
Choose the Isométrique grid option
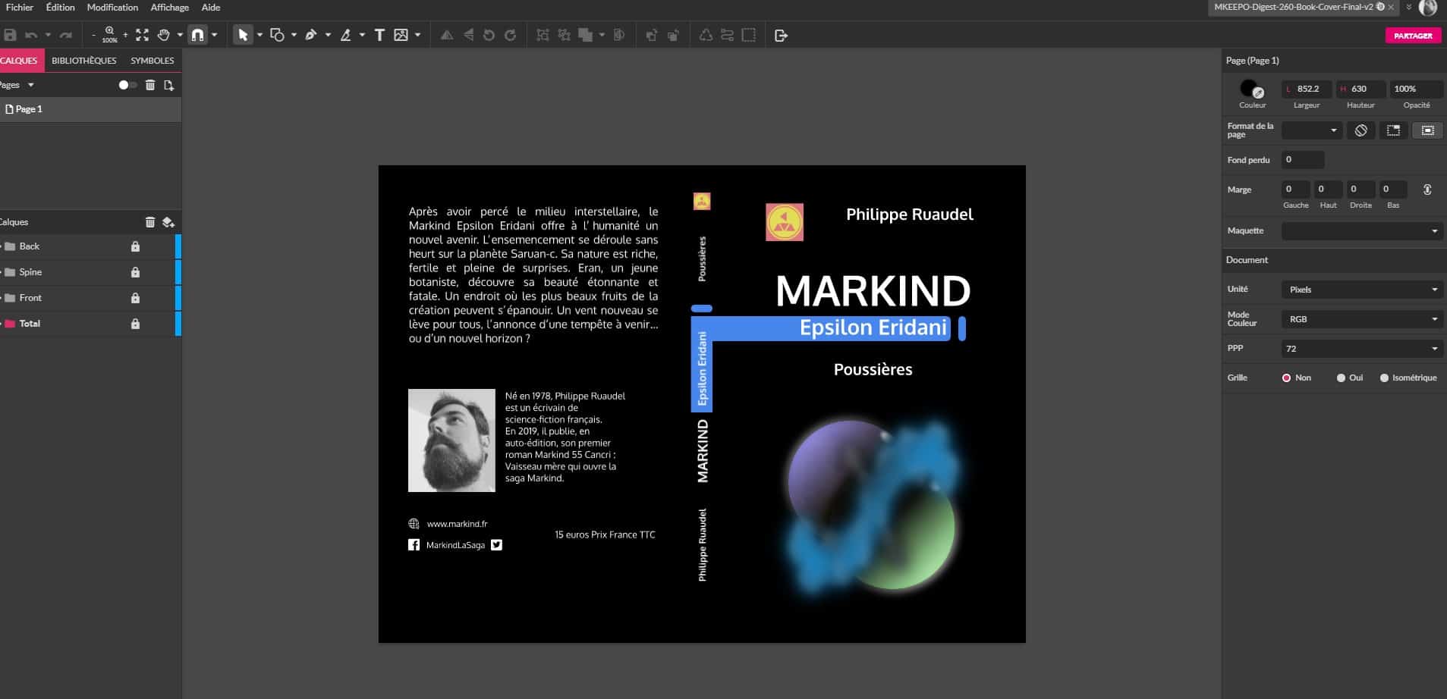coord(1384,378)
